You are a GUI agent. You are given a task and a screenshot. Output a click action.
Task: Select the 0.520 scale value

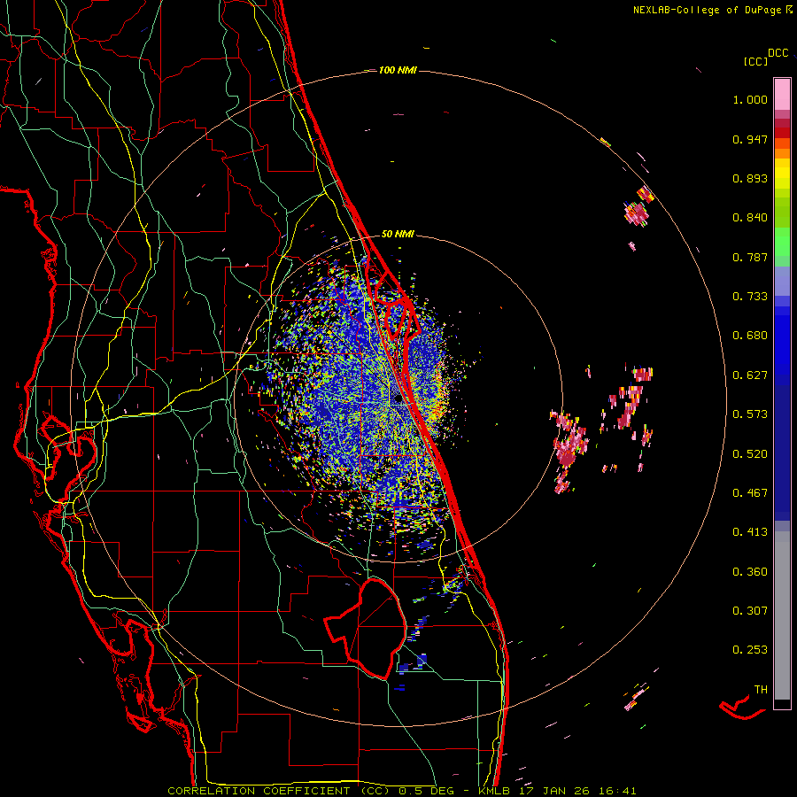pyautogui.click(x=750, y=454)
